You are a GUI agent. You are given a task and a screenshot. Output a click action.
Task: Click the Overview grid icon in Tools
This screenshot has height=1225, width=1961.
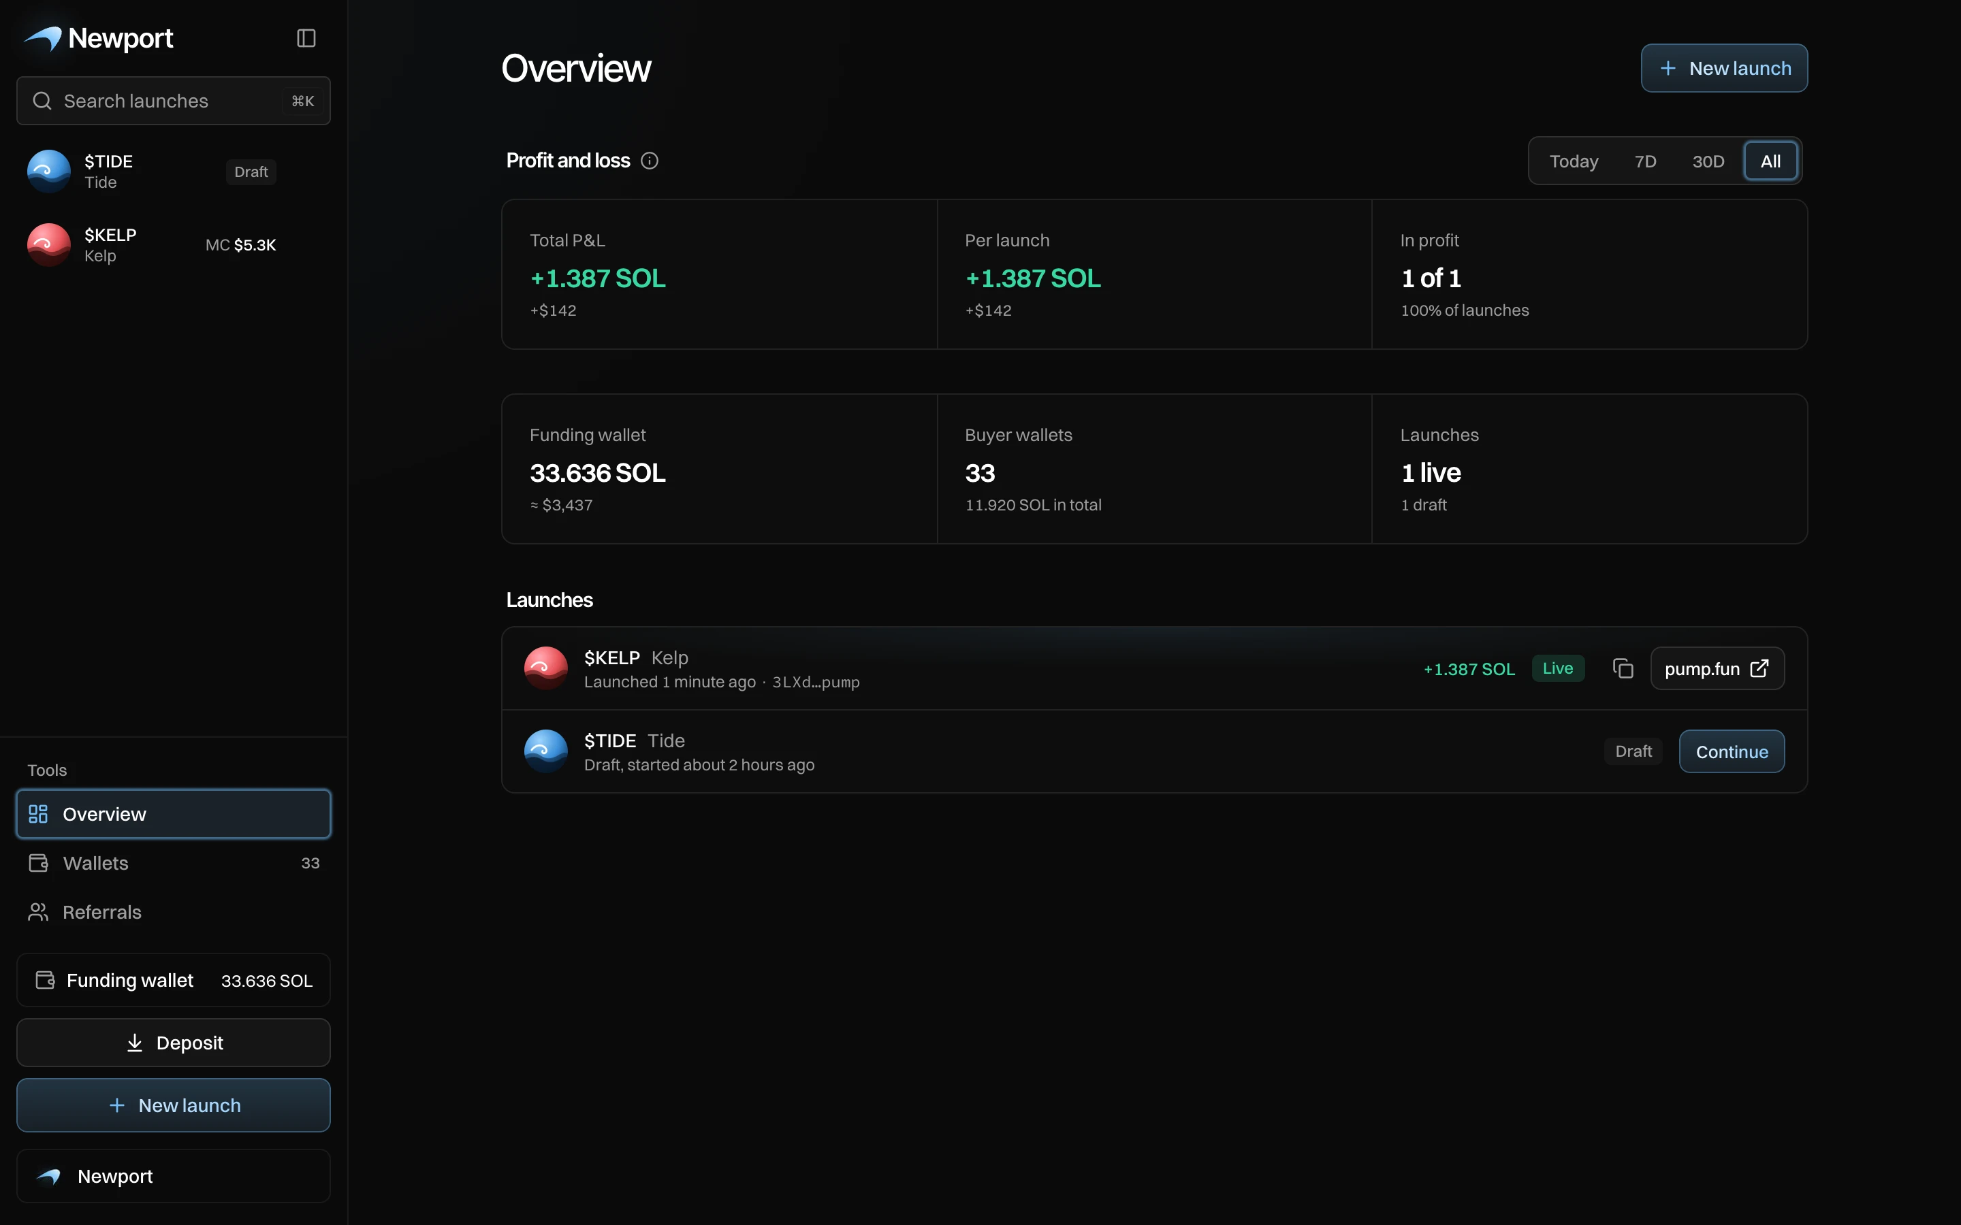[x=38, y=813]
